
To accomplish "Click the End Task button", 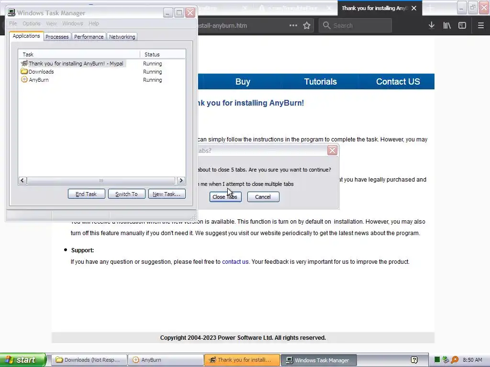I will (x=86, y=194).
